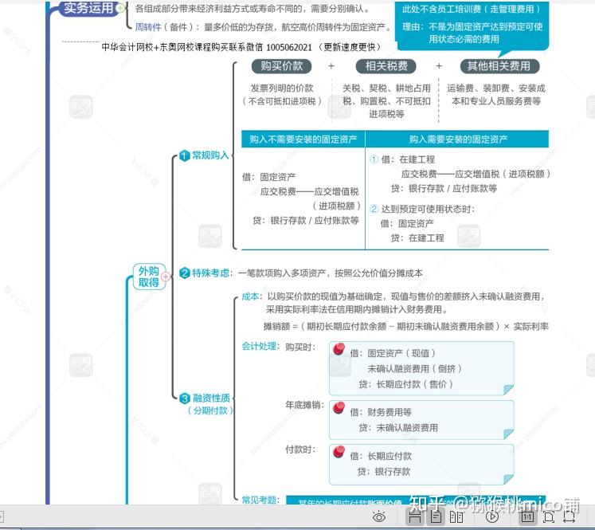Click text 运输费、装卸费、安装成

(x=495, y=88)
